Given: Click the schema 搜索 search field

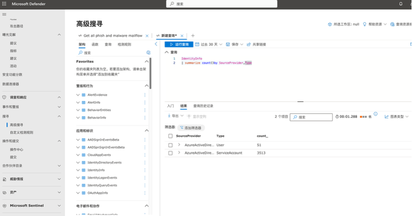Looking at the screenshot, I should pos(113,53).
